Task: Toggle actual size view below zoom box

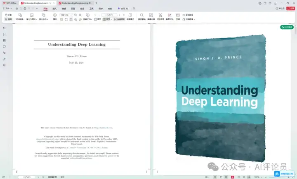Action: (x=62, y=19)
